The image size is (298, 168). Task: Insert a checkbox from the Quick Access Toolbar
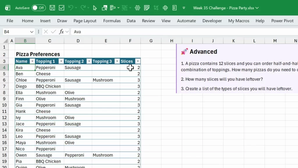click(61, 8)
